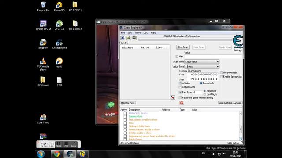Open the File menu
Viewport: 282px width, 158px height.
tap(122, 33)
